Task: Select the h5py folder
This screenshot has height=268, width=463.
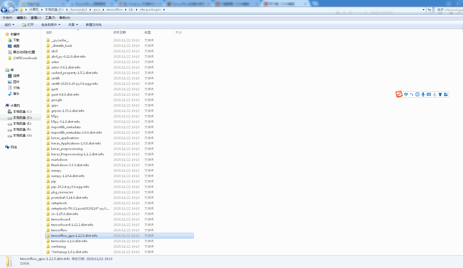Action: click(55, 116)
